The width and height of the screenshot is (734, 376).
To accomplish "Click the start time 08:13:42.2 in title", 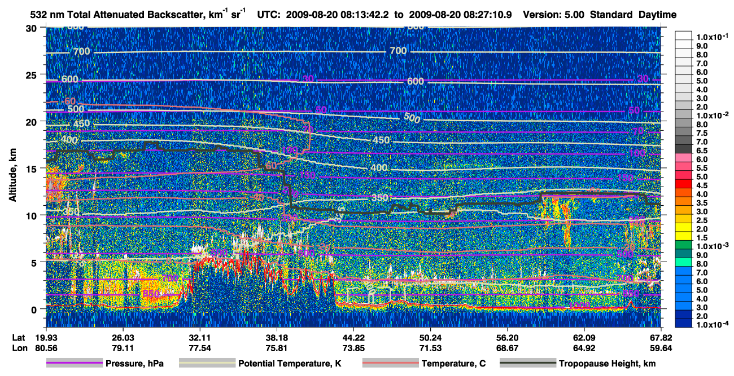I will coord(363,15).
